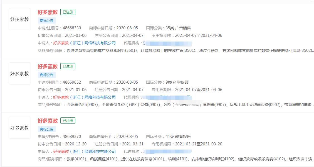Open trademark logo thumbnail for registration 48668330
This screenshot has width=314, height=167.
tap(20, 19)
